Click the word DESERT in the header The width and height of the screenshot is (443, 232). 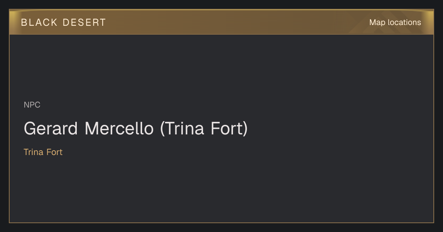click(84, 22)
